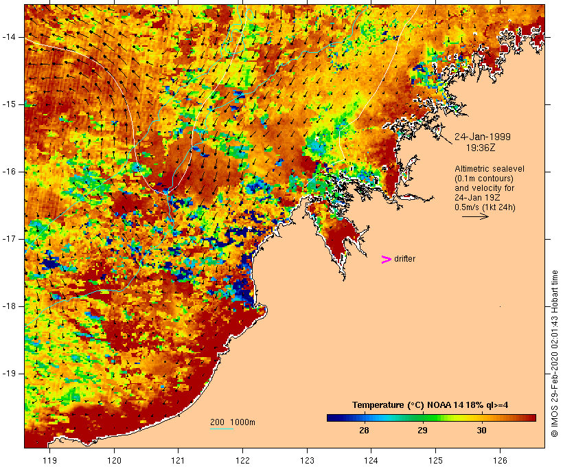Click the longitude label '121'
The image size is (563, 467).
[x=178, y=460]
